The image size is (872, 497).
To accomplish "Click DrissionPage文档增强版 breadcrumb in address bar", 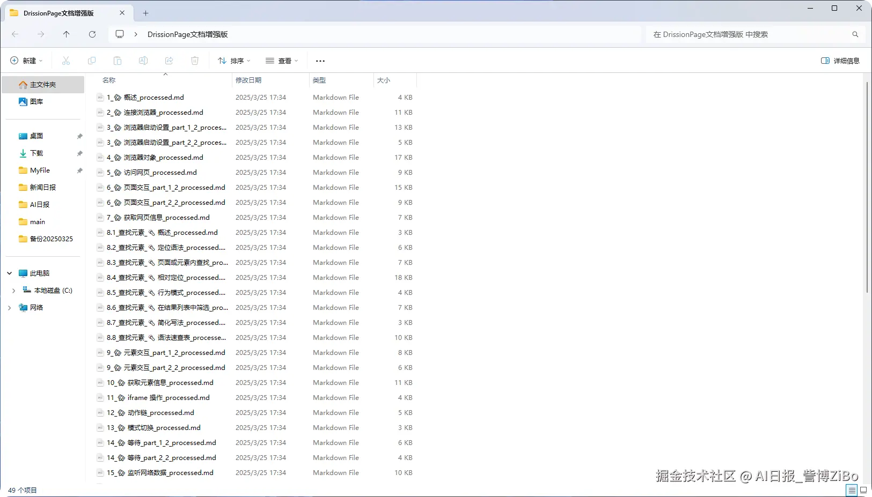I will click(x=188, y=34).
